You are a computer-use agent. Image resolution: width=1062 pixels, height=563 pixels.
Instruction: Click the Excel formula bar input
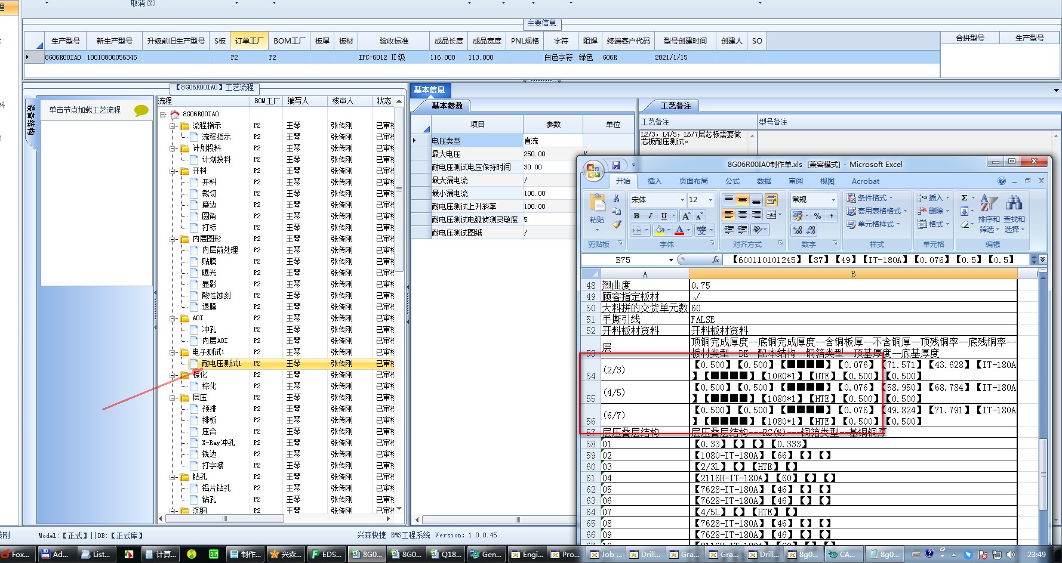(876, 259)
